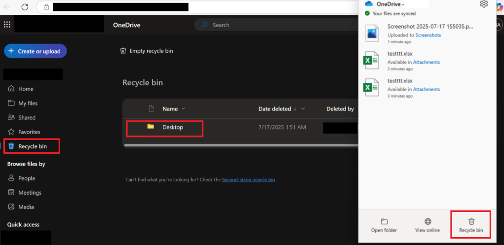Image resolution: width=504 pixels, height=245 pixels.
Task: Click the View online globe icon
Action: 427,221
